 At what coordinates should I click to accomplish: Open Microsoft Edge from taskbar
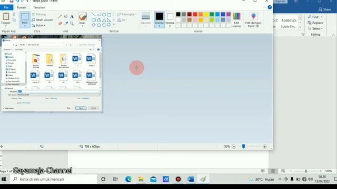[x=128, y=179]
